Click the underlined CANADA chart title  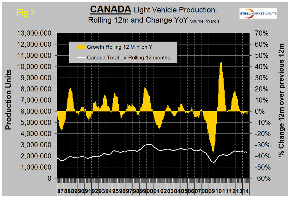[x=111, y=10]
